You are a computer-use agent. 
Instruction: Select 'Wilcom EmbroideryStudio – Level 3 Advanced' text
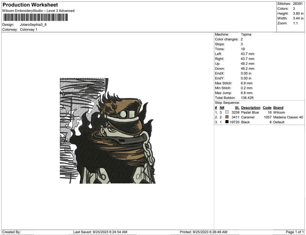(38, 11)
